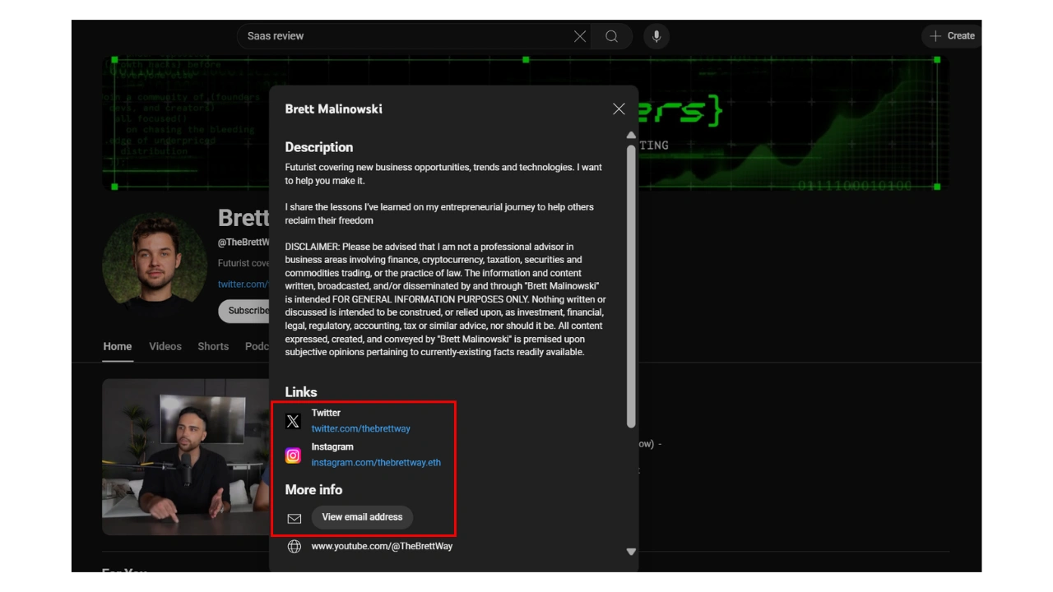Click the Subscribe button on channel page

coord(244,311)
